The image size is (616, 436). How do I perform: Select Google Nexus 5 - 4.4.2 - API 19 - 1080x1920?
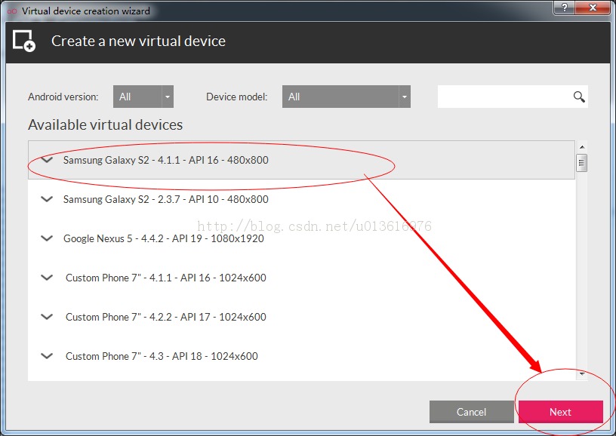coord(301,238)
